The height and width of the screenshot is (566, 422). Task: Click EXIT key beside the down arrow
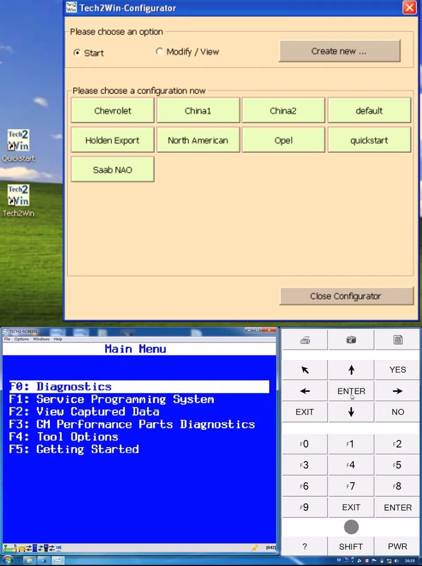click(305, 412)
